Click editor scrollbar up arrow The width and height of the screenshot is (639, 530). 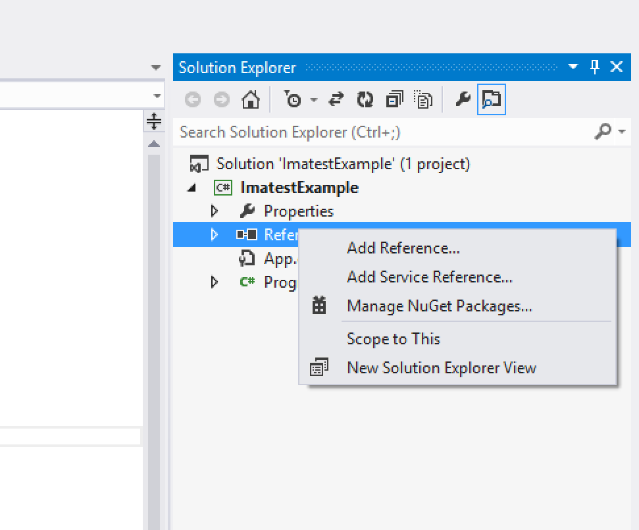click(x=154, y=144)
